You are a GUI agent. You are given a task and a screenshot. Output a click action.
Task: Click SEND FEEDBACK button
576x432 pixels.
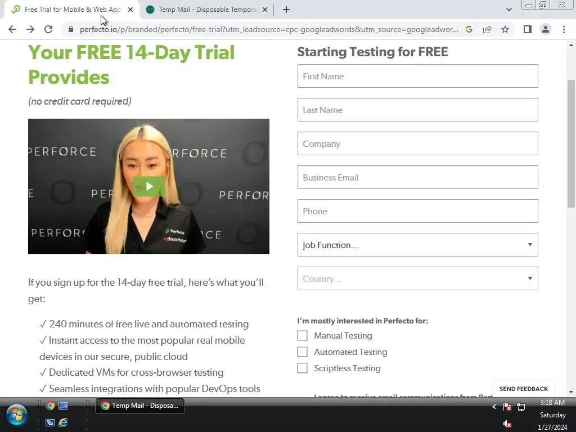(524, 389)
